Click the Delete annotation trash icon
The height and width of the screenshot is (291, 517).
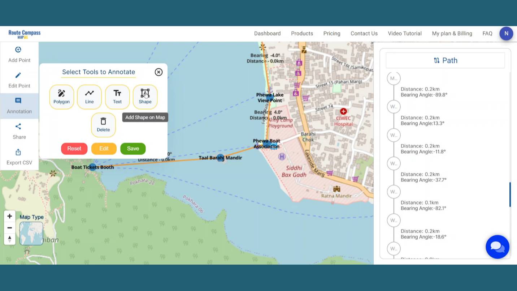tap(103, 125)
